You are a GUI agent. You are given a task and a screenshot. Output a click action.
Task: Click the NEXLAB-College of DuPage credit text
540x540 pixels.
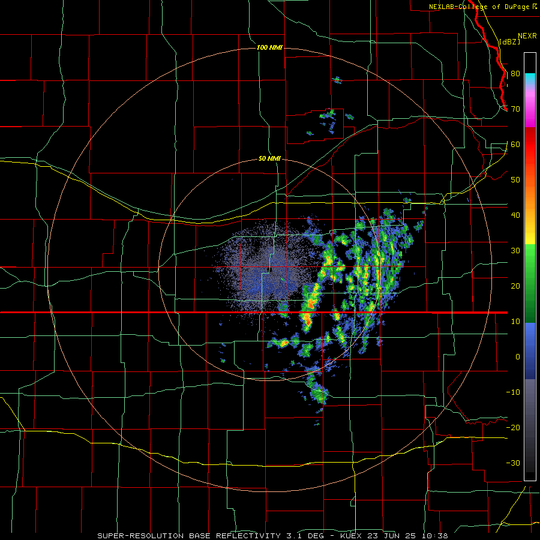479,7
